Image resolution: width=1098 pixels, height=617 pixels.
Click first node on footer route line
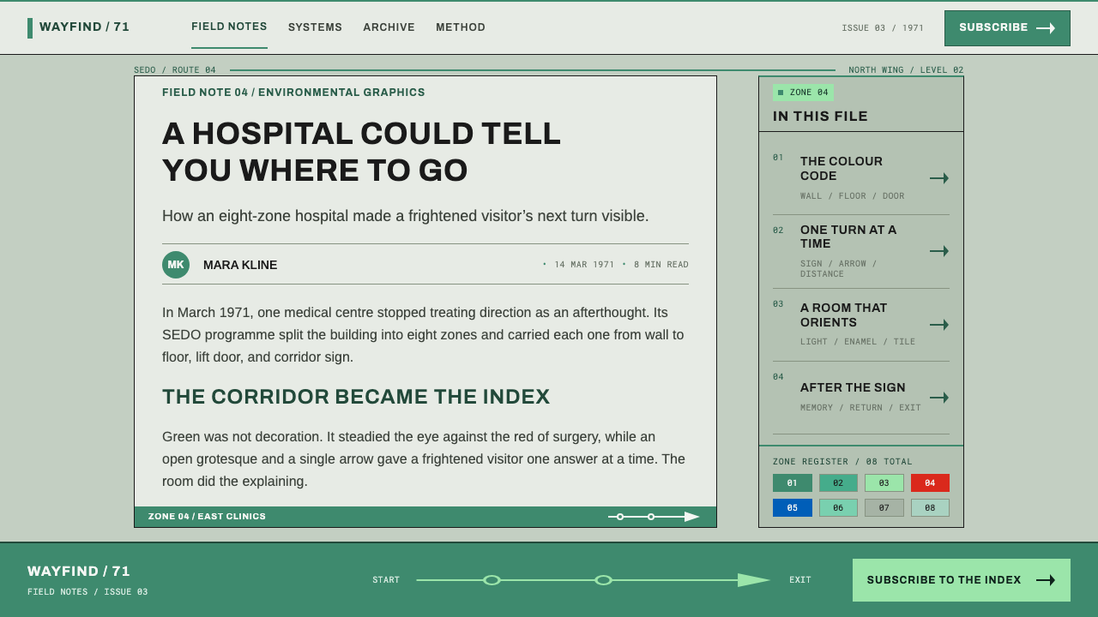492,580
